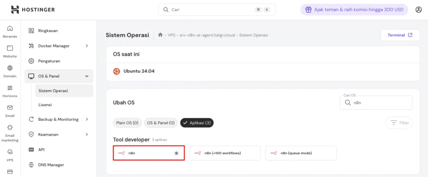Open Ringkasan in the sidebar
Image resolution: width=428 pixels, height=177 pixels.
[x=59, y=30]
